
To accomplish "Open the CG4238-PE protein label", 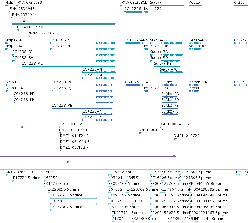I will 62,106.
